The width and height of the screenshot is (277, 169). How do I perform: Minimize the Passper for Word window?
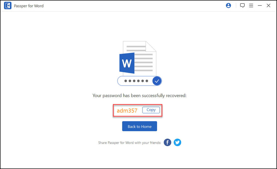coord(260,6)
